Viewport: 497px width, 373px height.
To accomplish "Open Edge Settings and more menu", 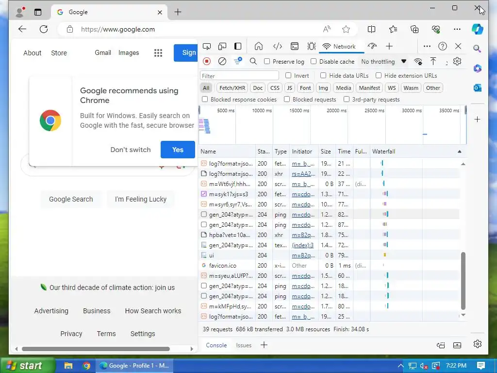I will point(457,29).
